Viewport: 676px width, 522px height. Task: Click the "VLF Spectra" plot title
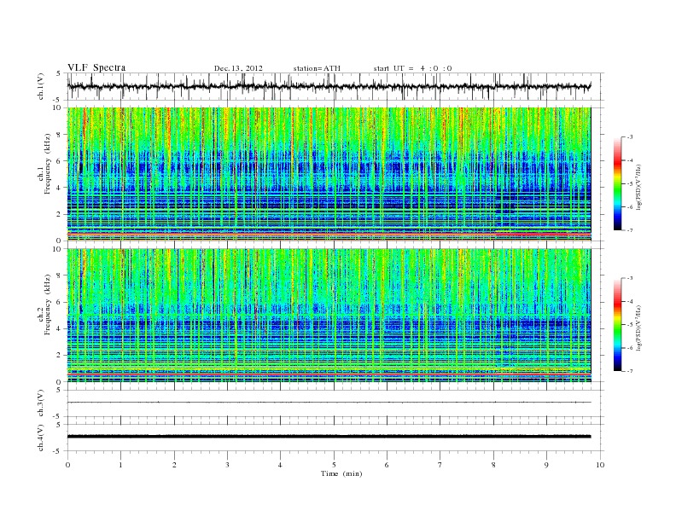[x=96, y=67]
